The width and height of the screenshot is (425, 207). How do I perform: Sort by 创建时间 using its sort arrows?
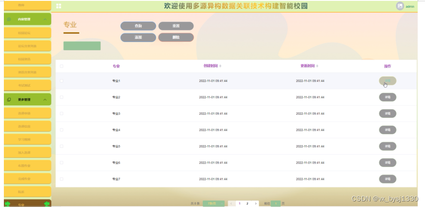220,66
